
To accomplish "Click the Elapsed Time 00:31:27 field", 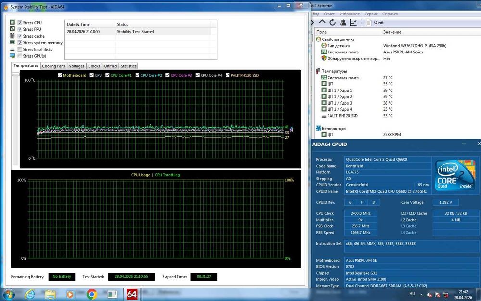I will pyautogui.click(x=204, y=277).
